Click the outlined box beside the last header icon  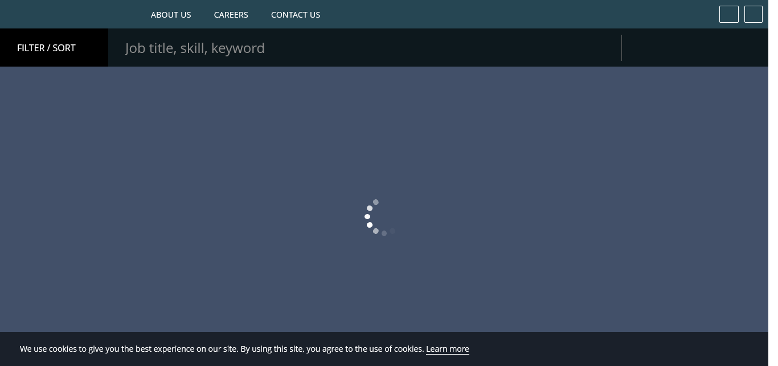point(728,14)
